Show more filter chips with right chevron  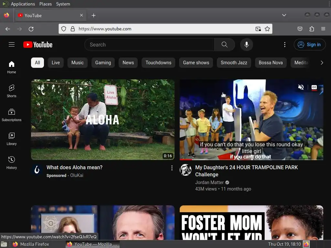coord(322,63)
